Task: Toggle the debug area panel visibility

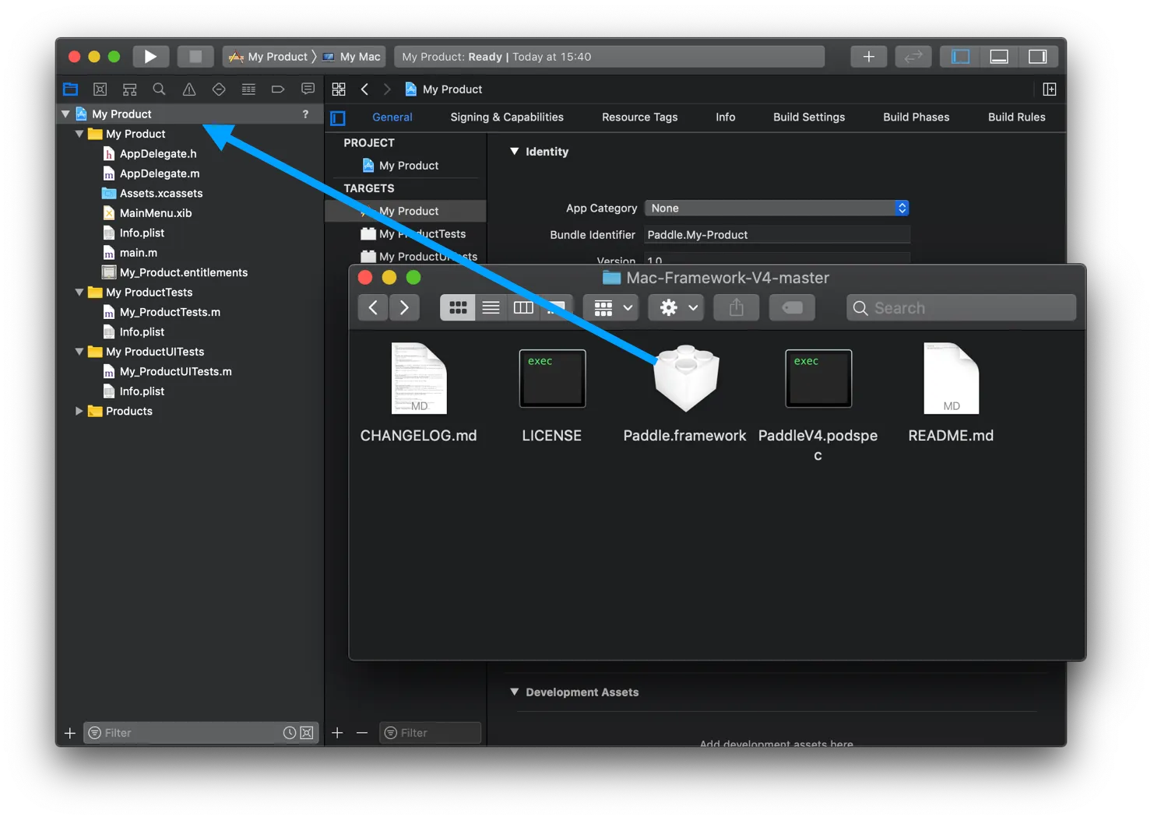Action: pyautogui.click(x=999, y=57)
